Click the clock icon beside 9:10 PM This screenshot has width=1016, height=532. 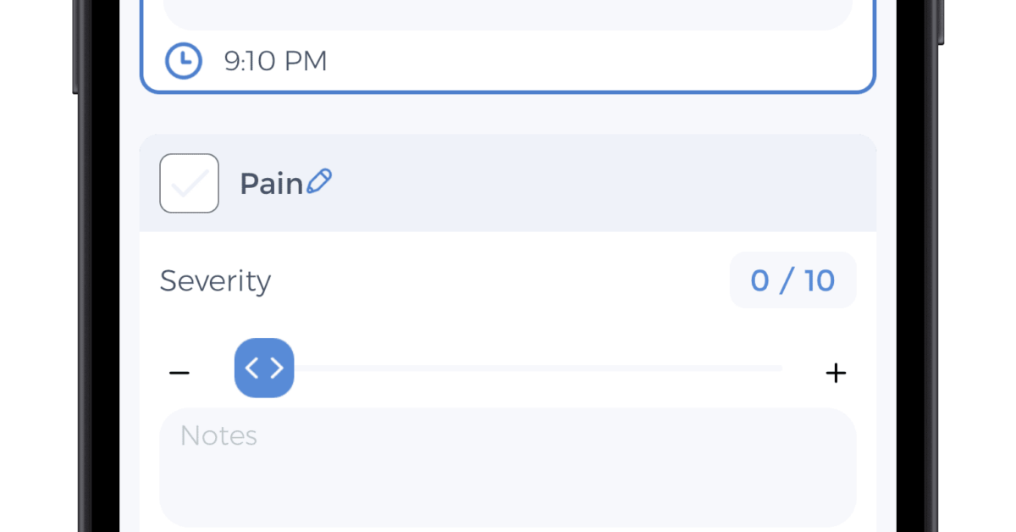tap(183, 61)
